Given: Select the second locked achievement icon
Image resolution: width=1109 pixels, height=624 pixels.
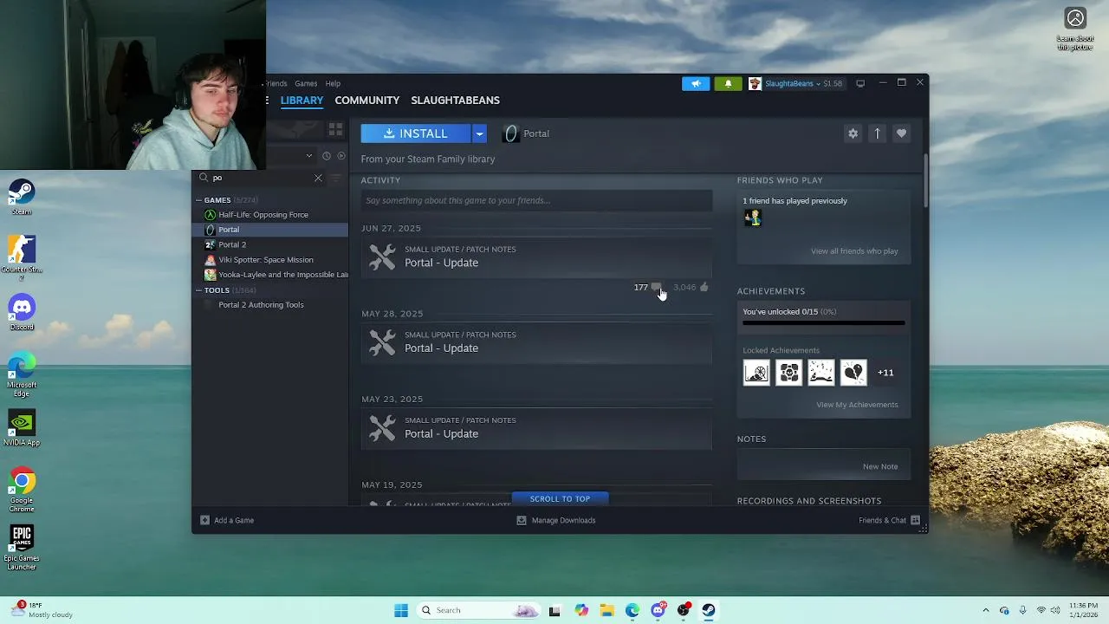Looking at the screenshot, I should [x=788, y=373].
